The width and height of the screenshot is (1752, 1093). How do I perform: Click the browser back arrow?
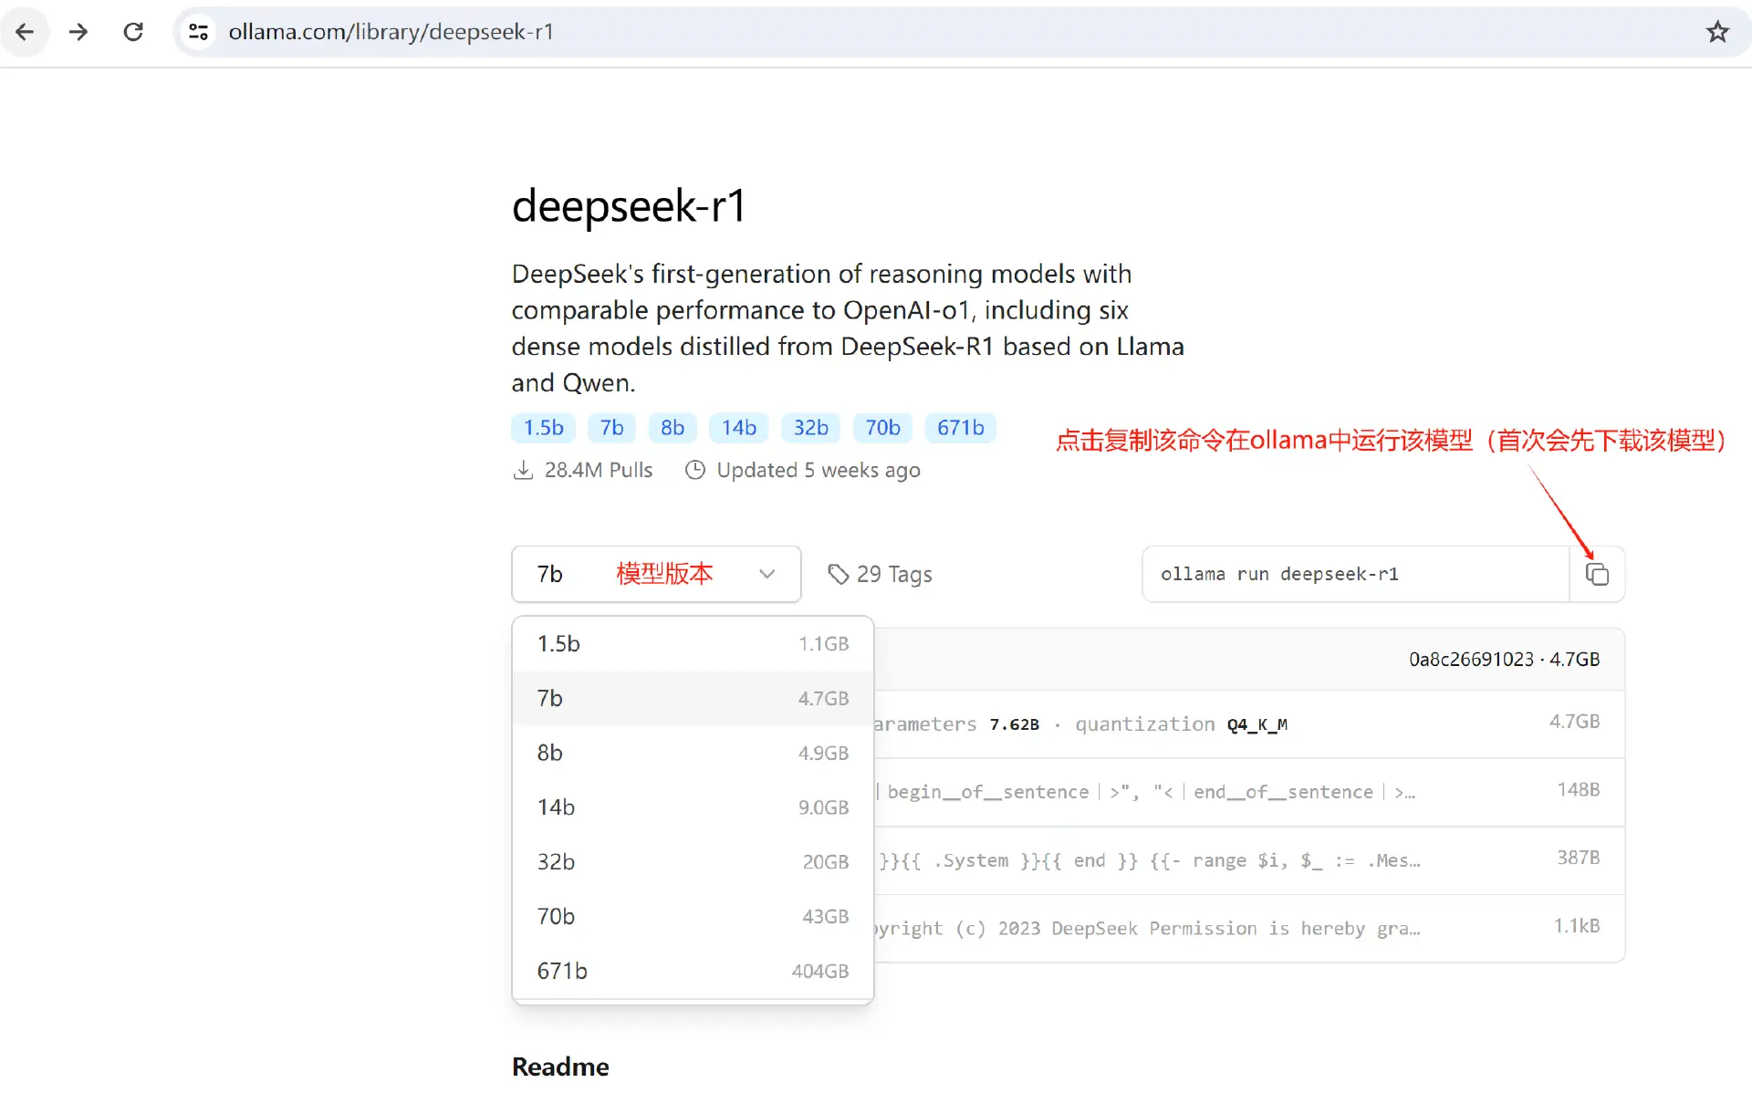(x=25, y=32)
